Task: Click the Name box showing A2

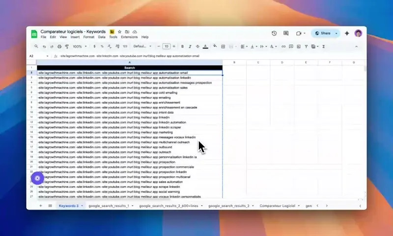Action: (39, 56)
